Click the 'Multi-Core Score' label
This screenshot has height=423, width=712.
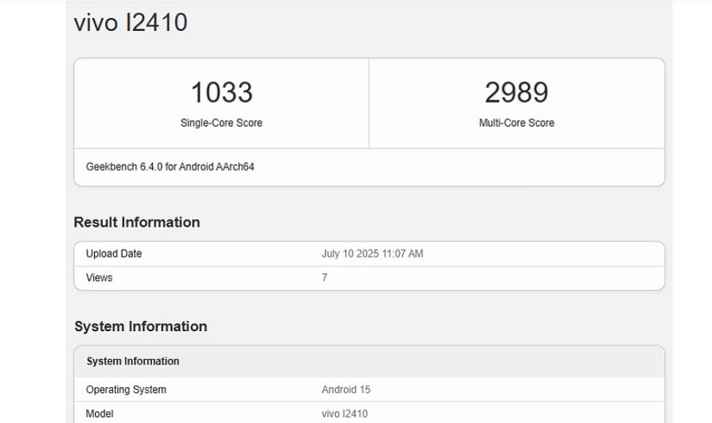tap(516, 123)
